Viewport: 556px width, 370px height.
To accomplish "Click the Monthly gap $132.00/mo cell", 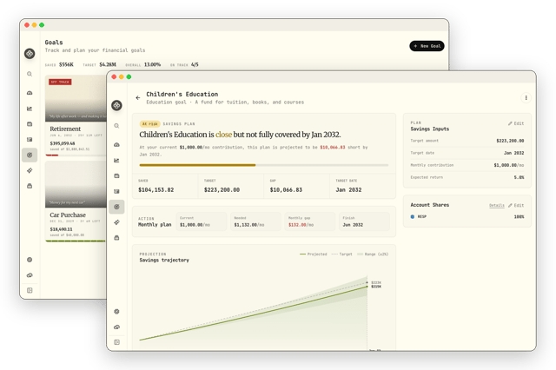I will (310, 221).
